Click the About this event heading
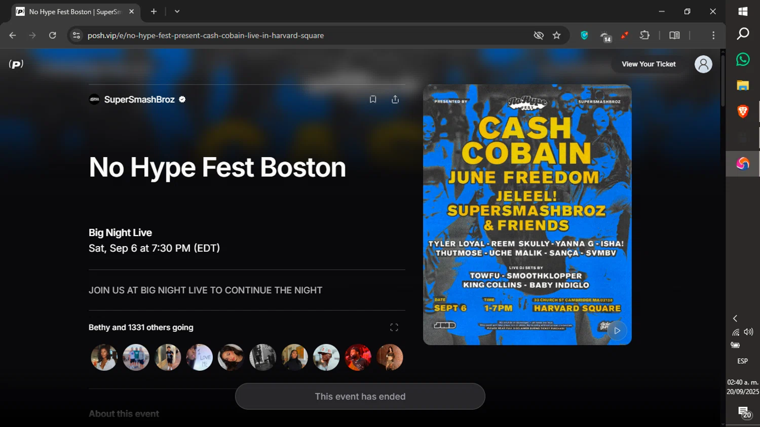This screenshot has width=760, height=427. [x=124, y=413]
